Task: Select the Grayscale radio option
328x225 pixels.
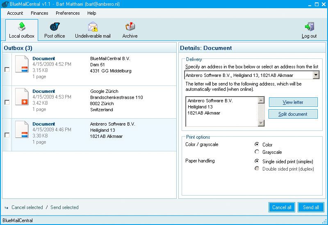Action: 257,152
